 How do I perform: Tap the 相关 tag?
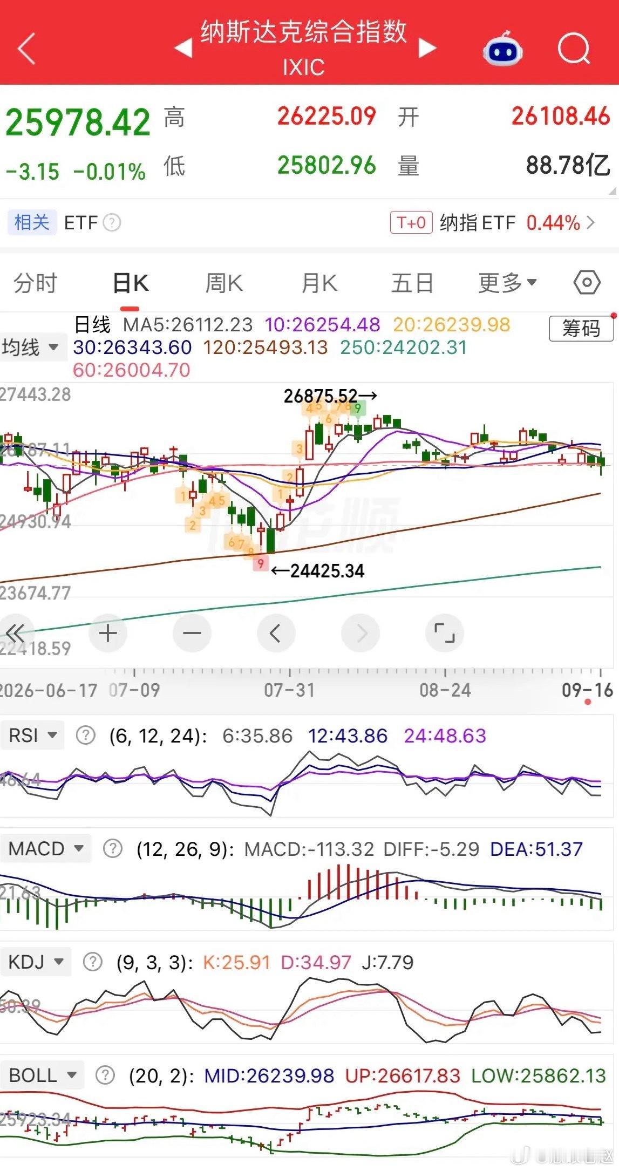click(x=31, y=222)
